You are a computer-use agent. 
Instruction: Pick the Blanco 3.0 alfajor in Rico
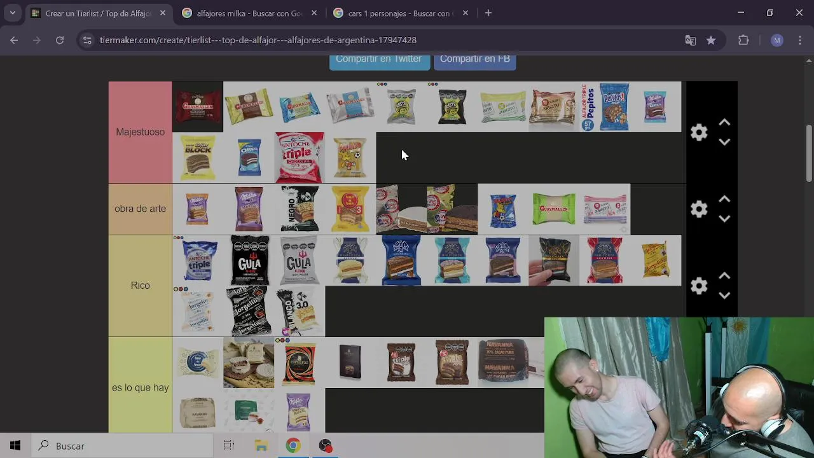coord(300,311)
